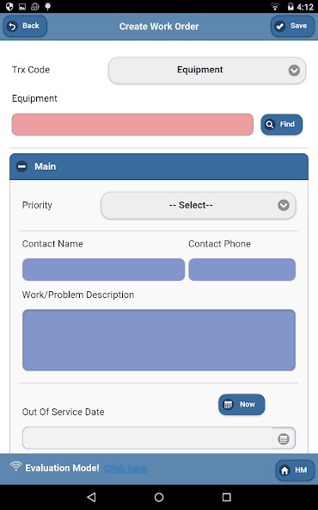Focus the Contact Name field

(103, 270)
